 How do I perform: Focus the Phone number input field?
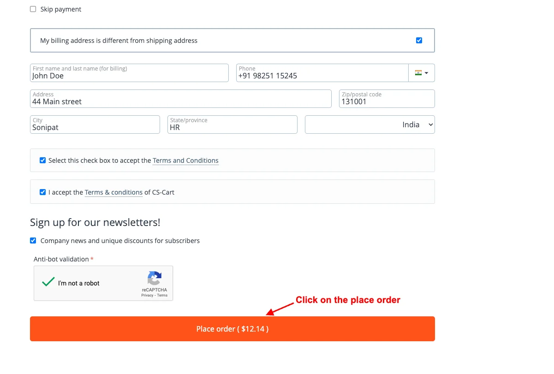click(x=322, y=73)
